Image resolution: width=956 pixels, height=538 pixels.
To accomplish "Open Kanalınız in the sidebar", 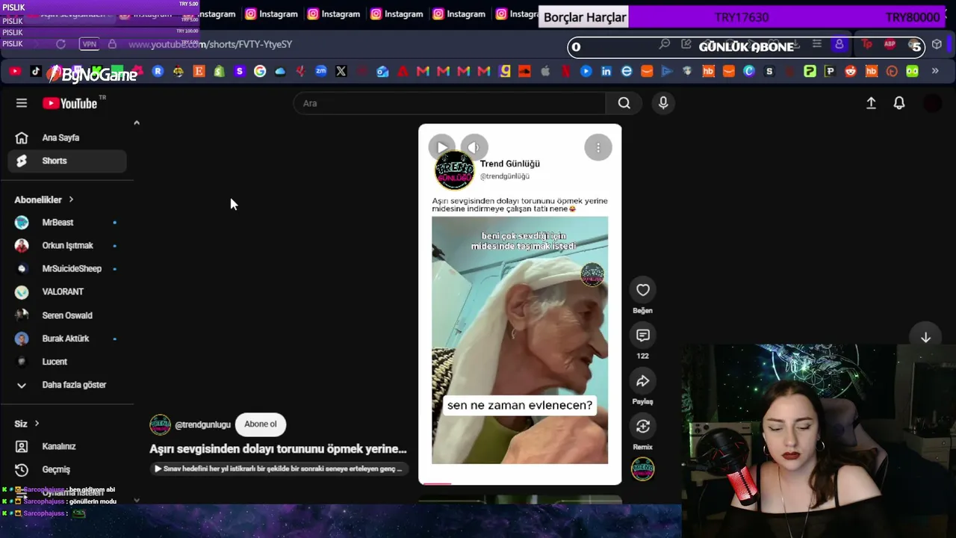I will pos(67,446).
